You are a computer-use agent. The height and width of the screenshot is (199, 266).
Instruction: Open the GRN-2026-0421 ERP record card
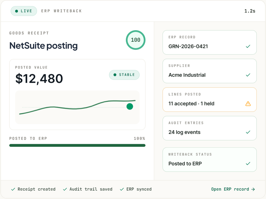[x=209, y=42]
